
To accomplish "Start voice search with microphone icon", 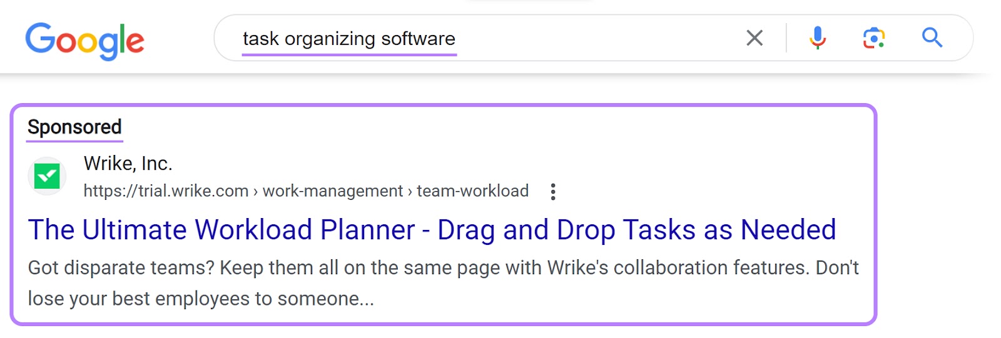I will (x=817, y=38).
